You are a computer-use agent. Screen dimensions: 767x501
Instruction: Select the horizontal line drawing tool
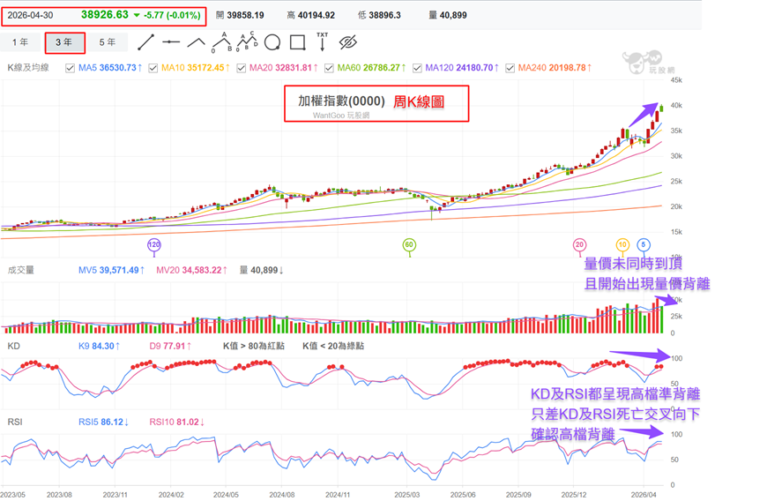coord(171,42)
